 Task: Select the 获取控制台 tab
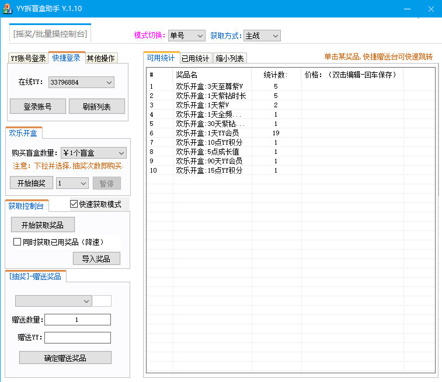26,206
